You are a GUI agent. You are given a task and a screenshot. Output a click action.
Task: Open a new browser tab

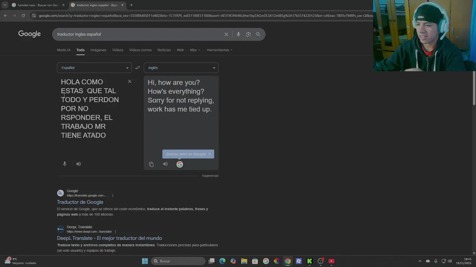tap(131, 5)
